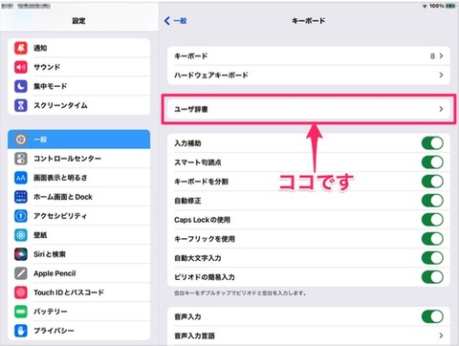Tap the ピリオドの簡易入力 label

[x=205, y=277]
